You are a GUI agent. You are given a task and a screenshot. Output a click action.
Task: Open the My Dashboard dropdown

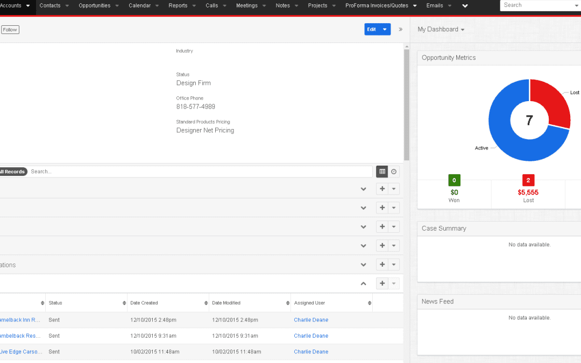click(x=441, y=29)
